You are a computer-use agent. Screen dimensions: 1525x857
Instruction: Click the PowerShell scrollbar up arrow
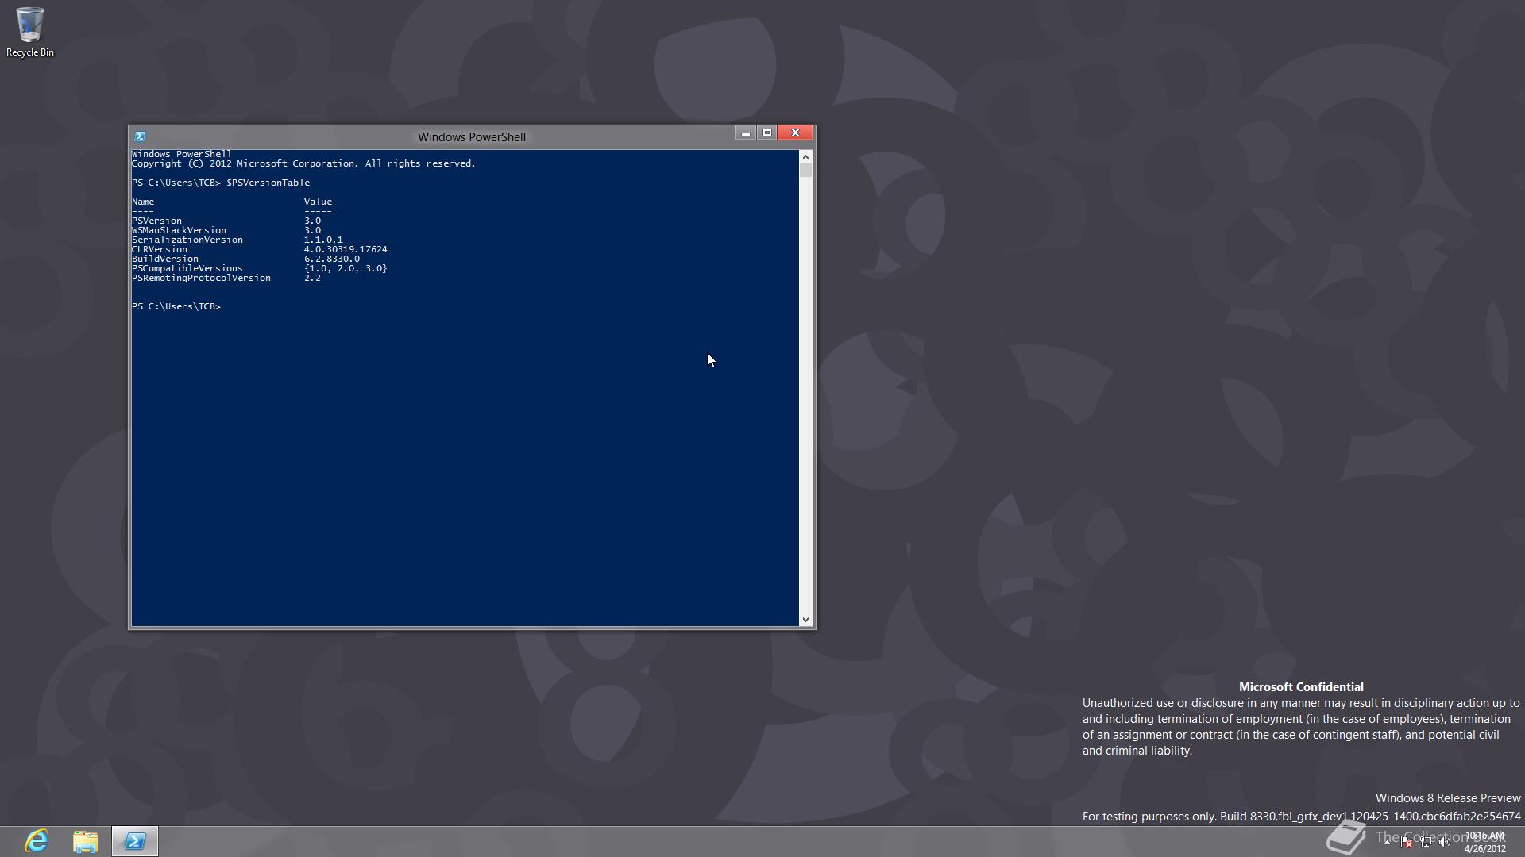(x=805, y=157)
